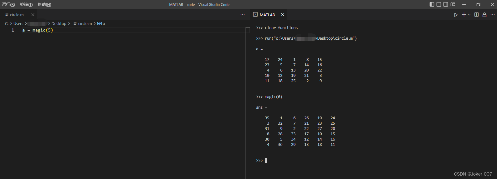Image resolution: width=497 pixels, height=179 pixels.
Task: Open terminal panel more actions menu
Action: (x=493, y=15)
